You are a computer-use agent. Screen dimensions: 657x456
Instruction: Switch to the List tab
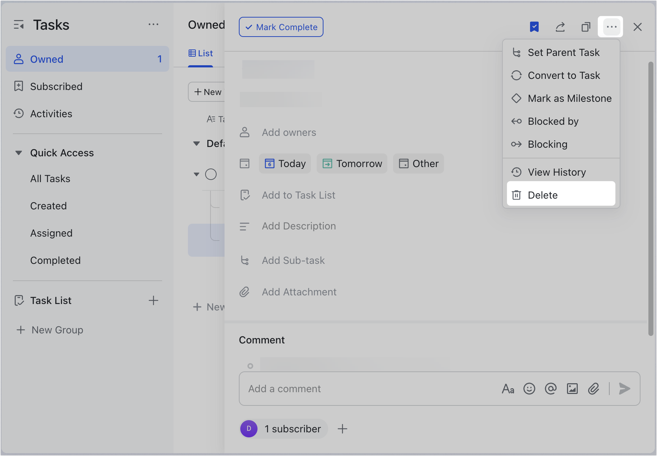click(200, 53)
